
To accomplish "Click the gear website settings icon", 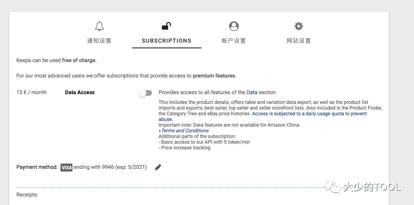I will 299,26.
